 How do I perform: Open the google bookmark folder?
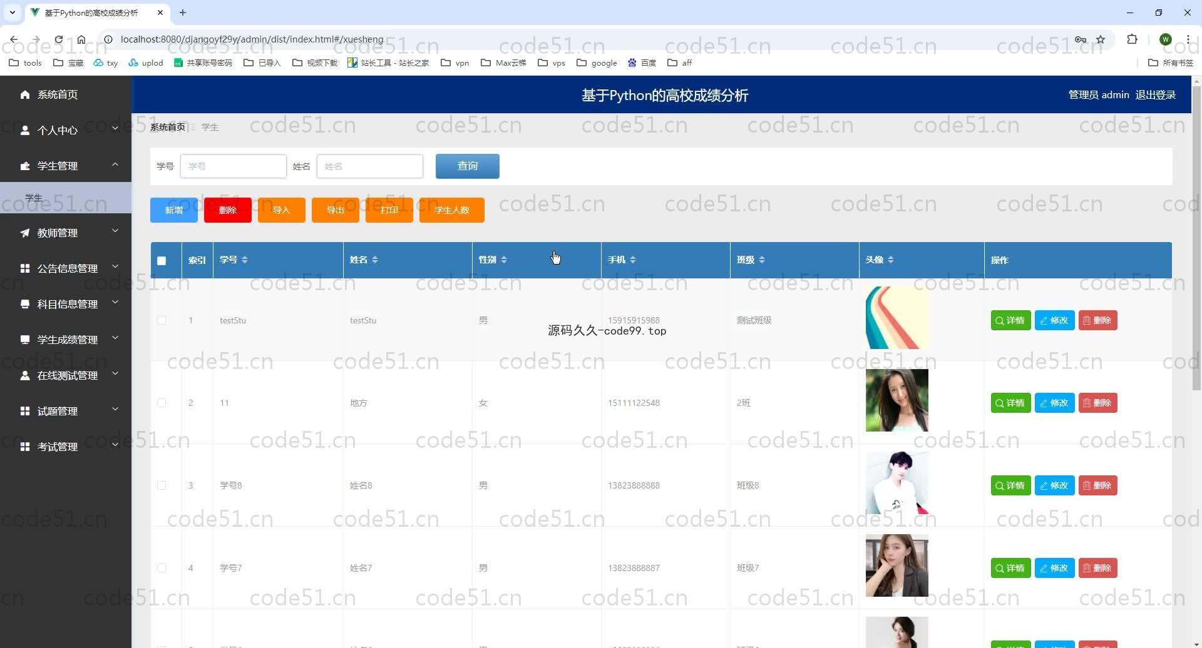pyautogui.click(x=597, y=63)
